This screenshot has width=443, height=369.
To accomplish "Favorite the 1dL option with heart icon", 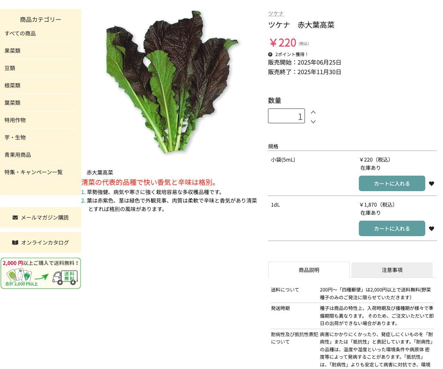I will click(x=432, y=228).
